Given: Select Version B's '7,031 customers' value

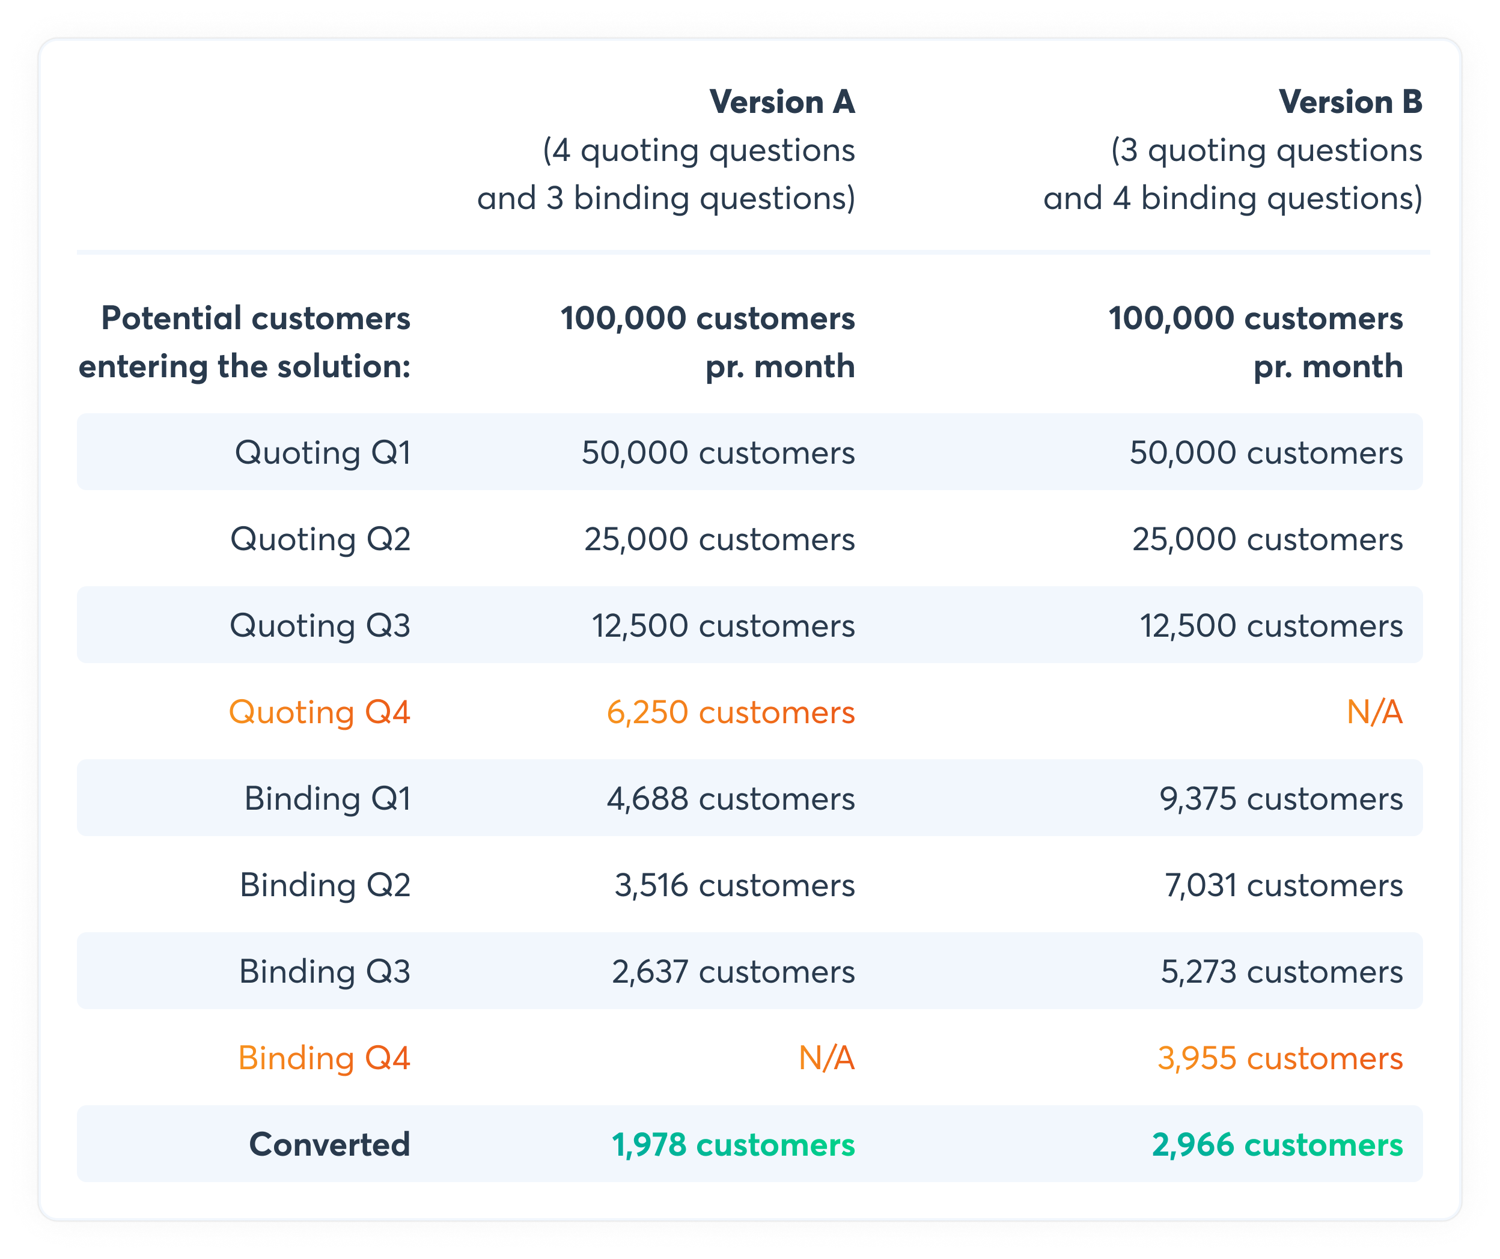Looking at the screenshot, I should (1284, 885).
